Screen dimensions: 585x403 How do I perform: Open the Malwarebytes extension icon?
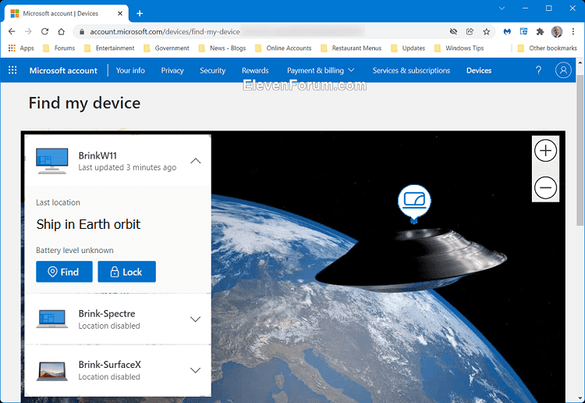pyautogui.click(x=507, y=32)
